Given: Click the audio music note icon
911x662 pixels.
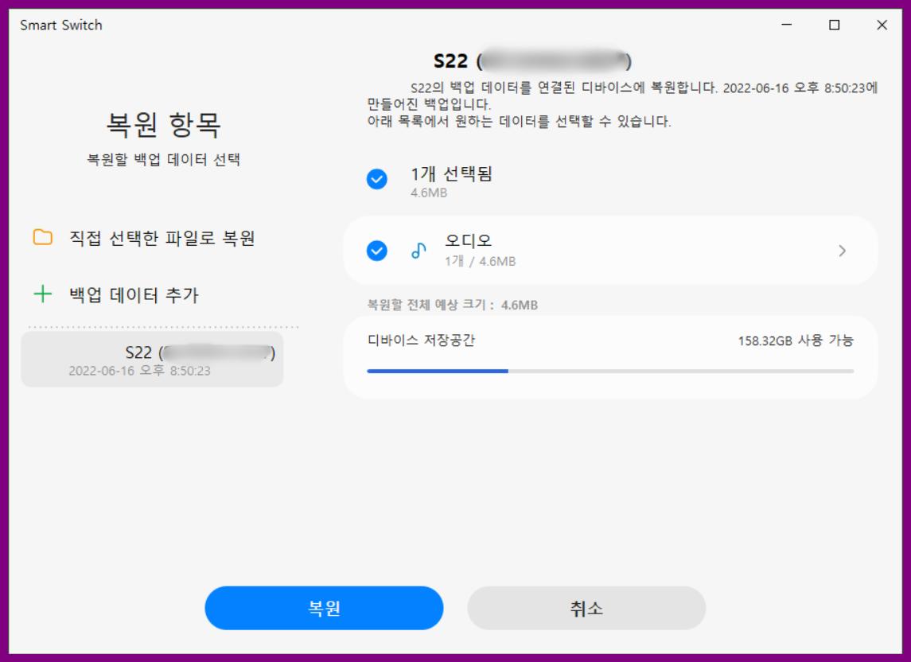Looking at the screenshot, I should click(419, 251).
